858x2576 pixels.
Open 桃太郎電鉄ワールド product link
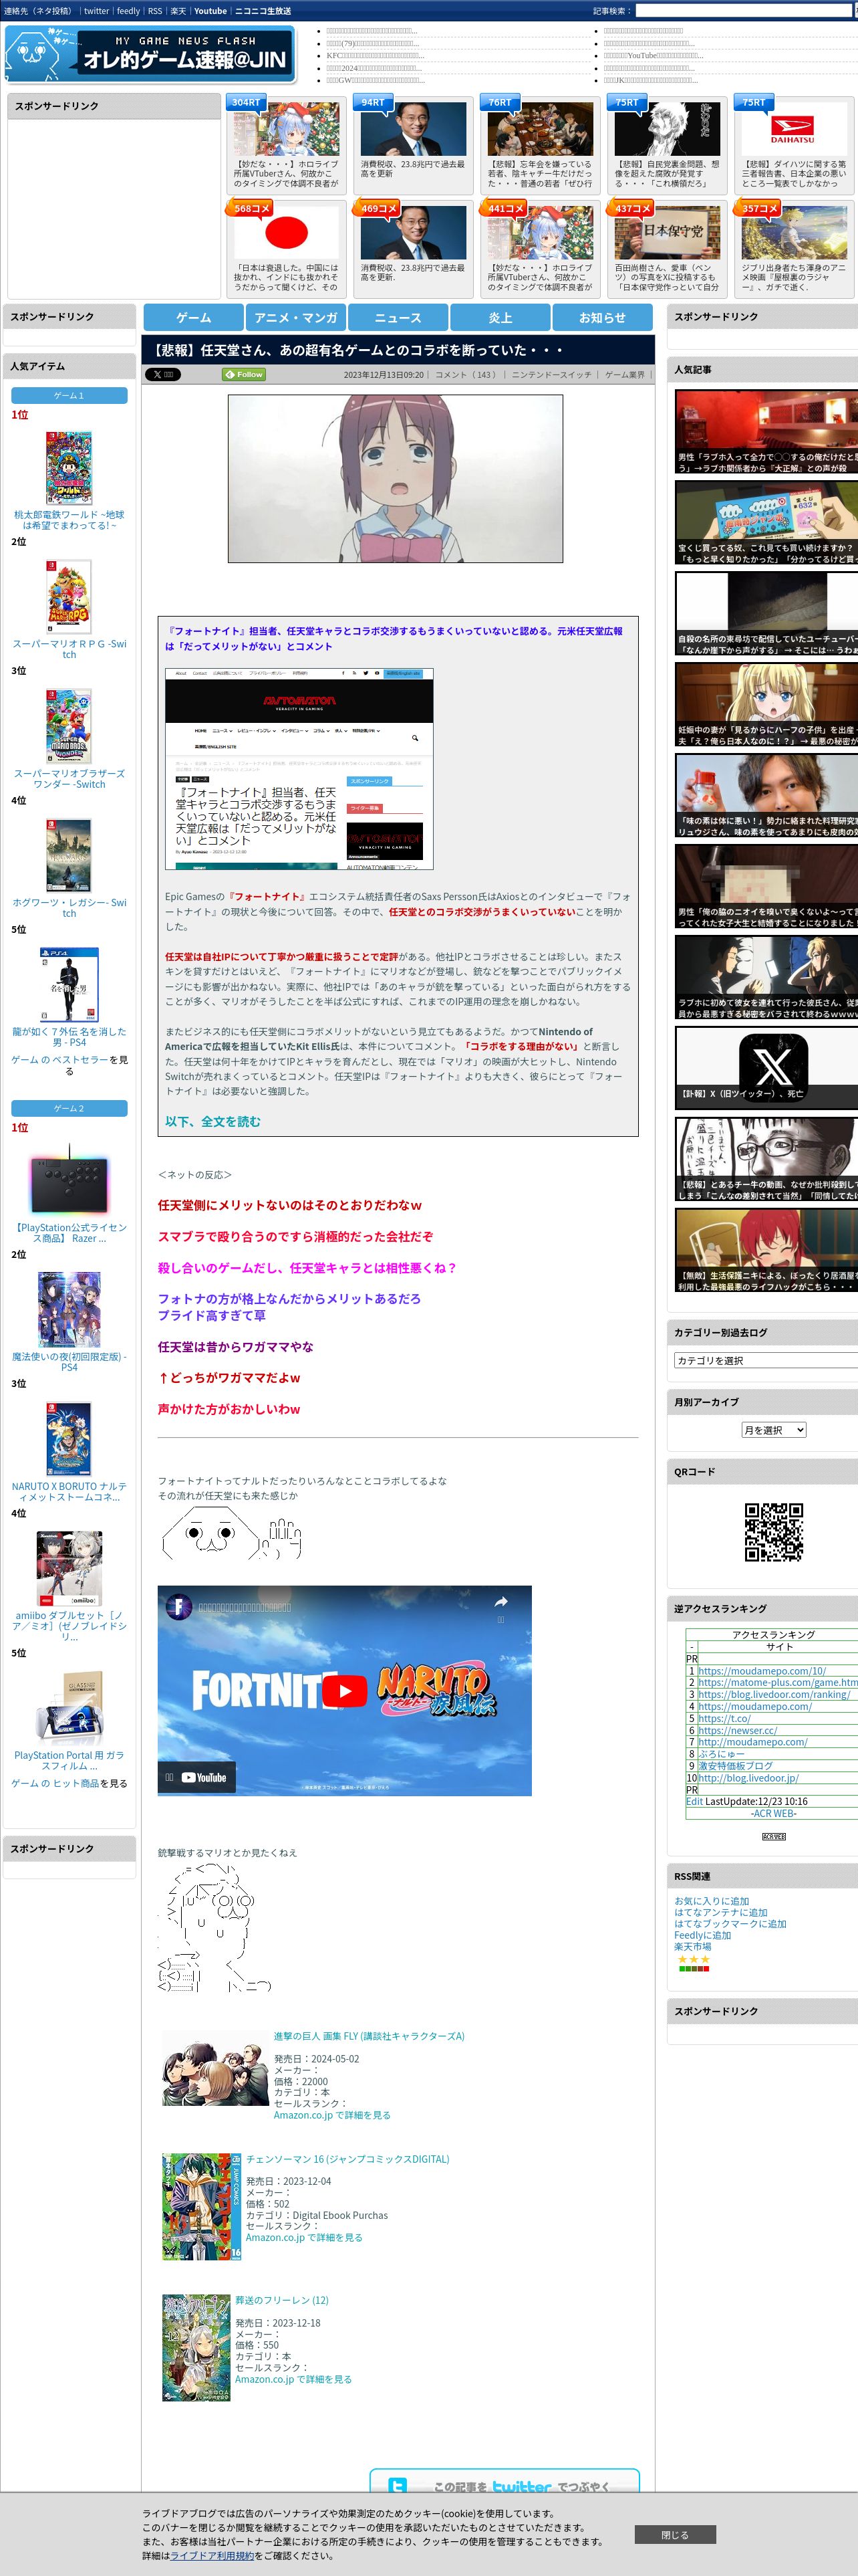(x=69, y=520)
